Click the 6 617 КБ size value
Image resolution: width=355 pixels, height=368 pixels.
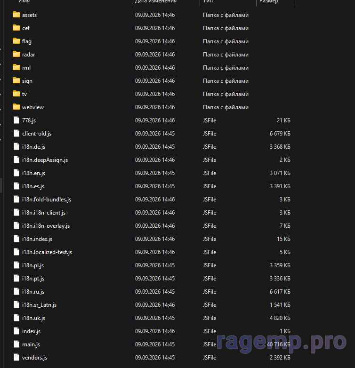[x=280, y=292]
